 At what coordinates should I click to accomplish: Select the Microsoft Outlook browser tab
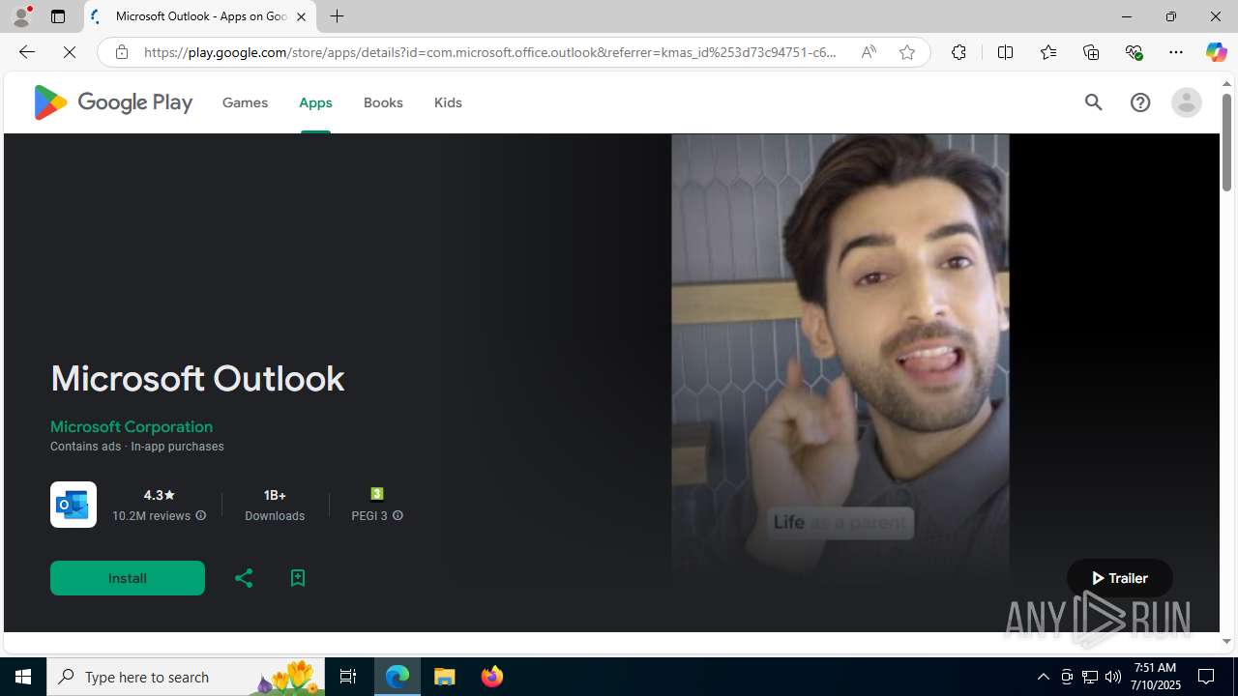click(200, 16)
